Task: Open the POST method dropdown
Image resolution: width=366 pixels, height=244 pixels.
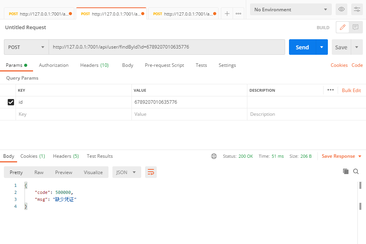Action: click(x=26, y=47)
